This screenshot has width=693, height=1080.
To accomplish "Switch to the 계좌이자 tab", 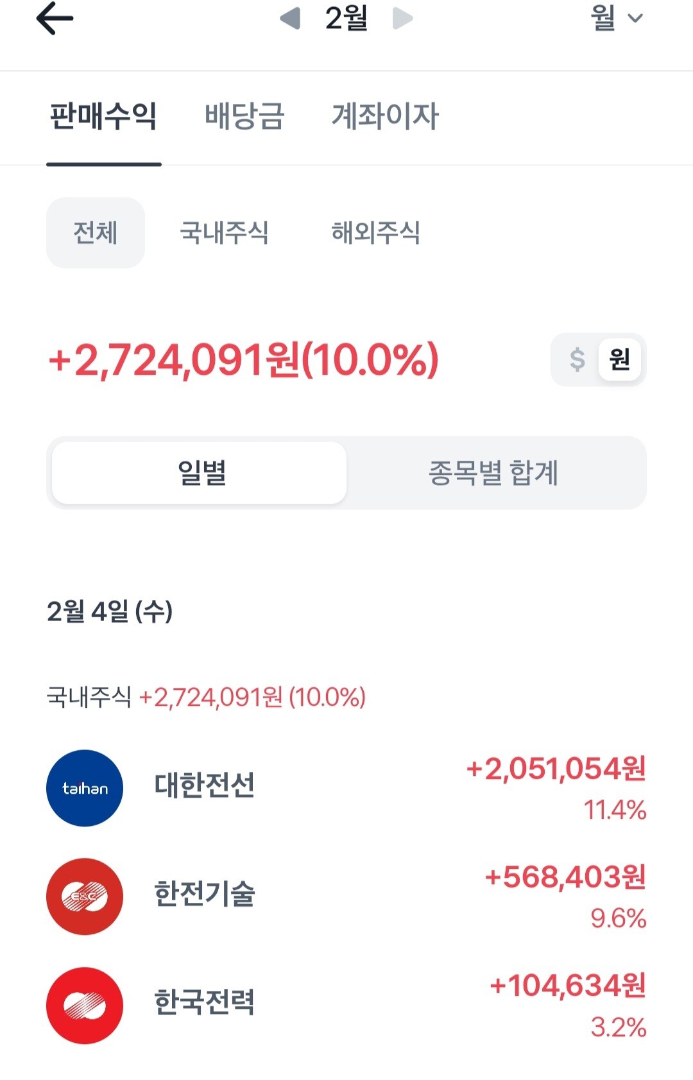I will click(385, 117).
